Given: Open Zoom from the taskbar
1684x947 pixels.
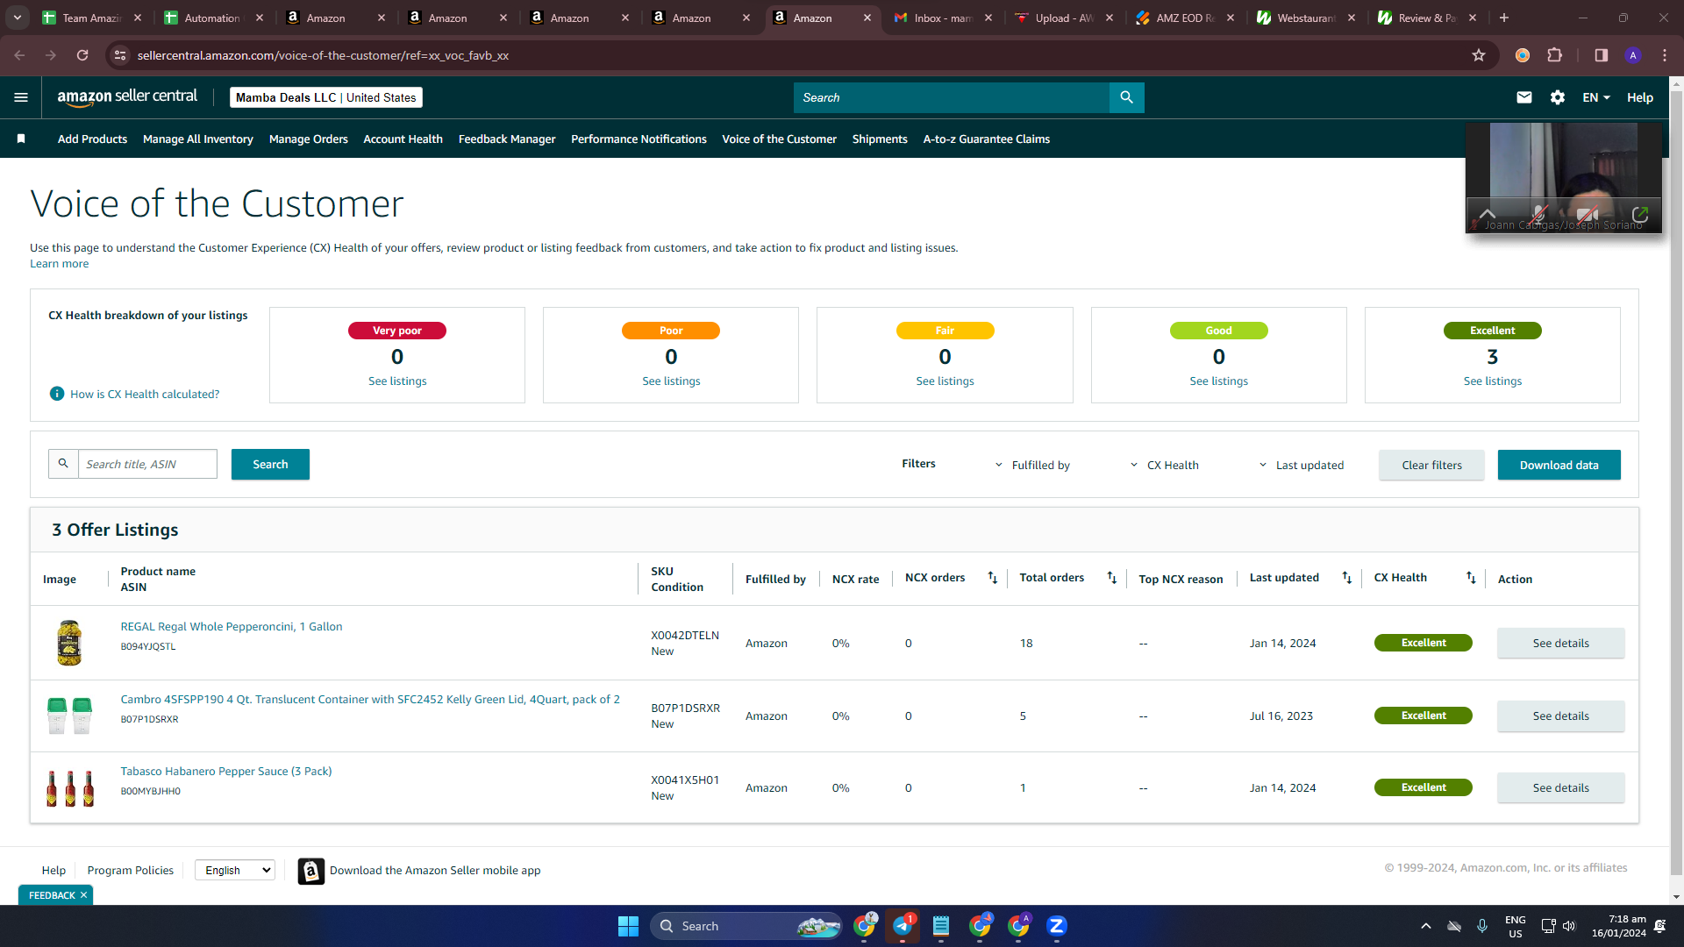Looking at the screenshot, I should point(1057,926).
